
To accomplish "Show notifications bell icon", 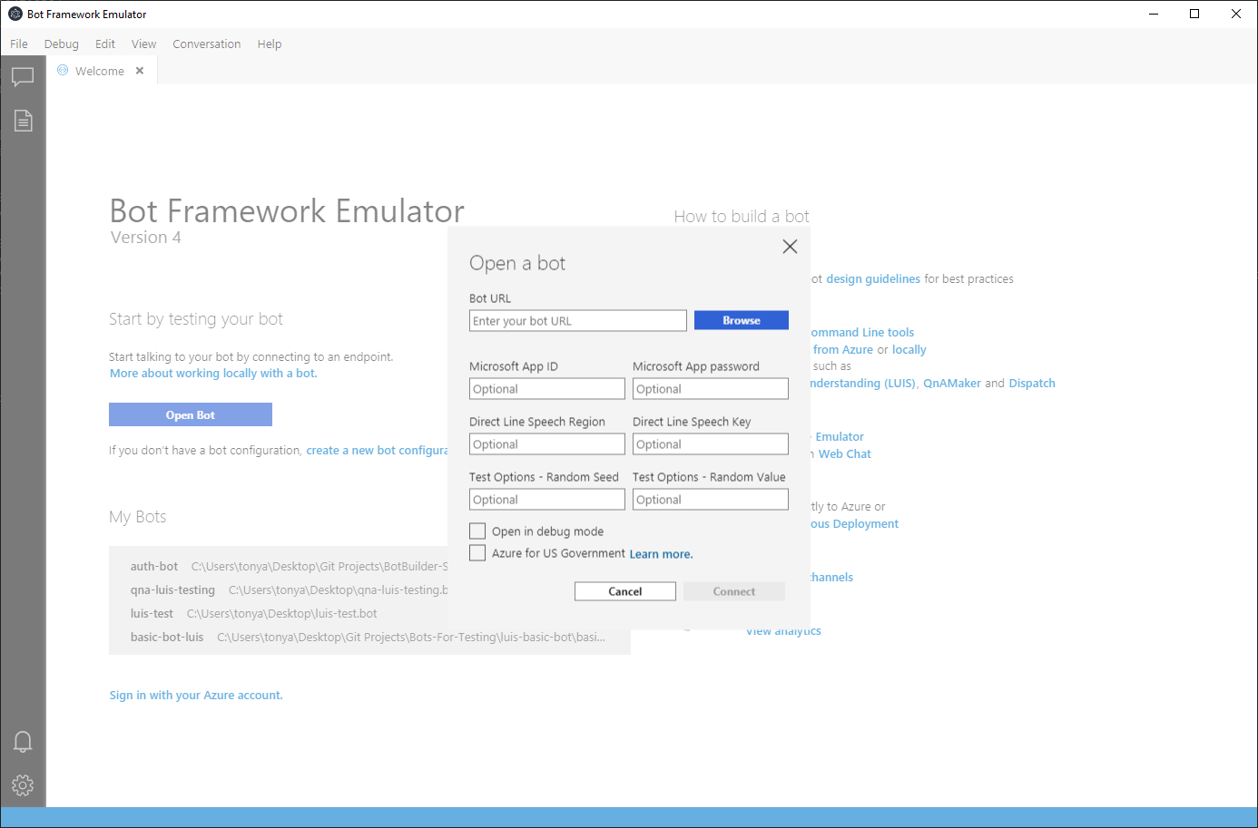I will (23, 742).
